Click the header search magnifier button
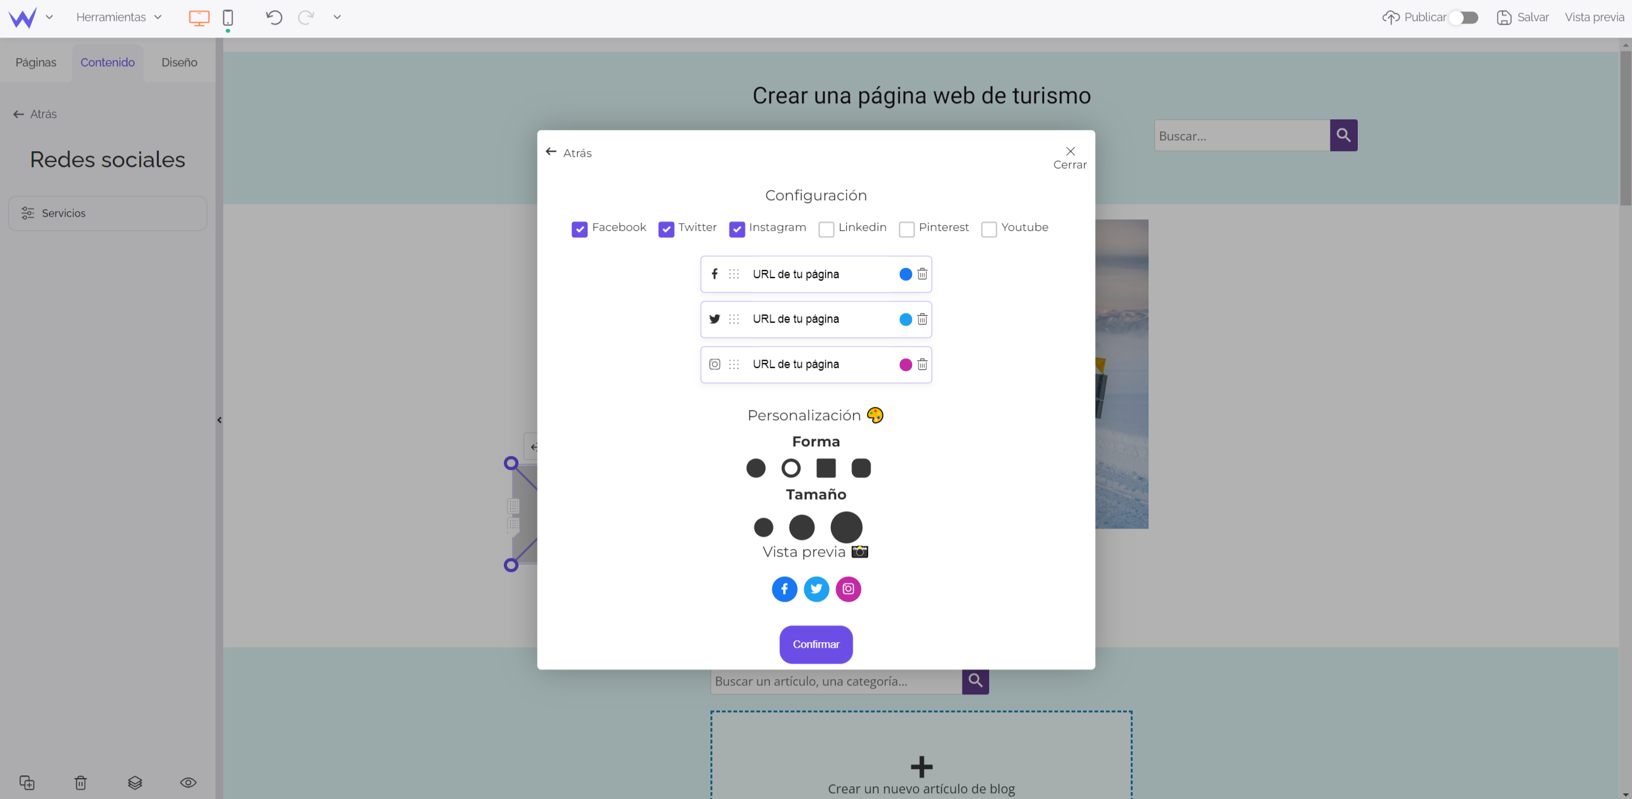 [x=1344, y=135]
